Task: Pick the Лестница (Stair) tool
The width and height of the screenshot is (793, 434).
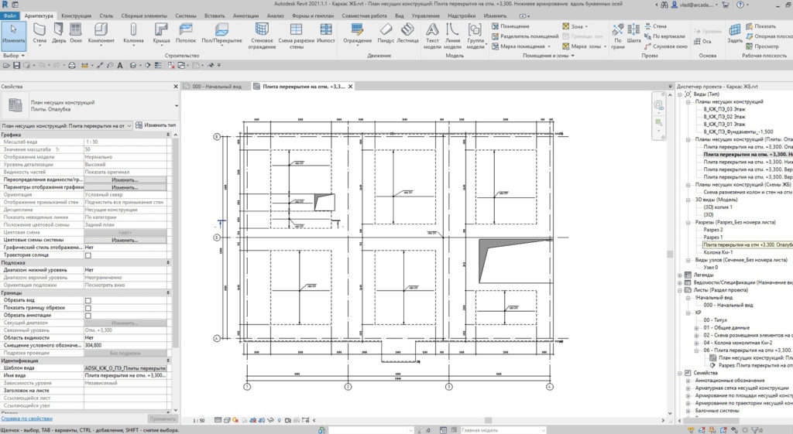Action: click(407, 31)
